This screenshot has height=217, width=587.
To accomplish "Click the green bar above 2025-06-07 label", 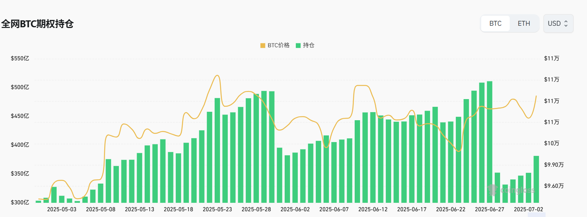I will (x=334, y=172).
